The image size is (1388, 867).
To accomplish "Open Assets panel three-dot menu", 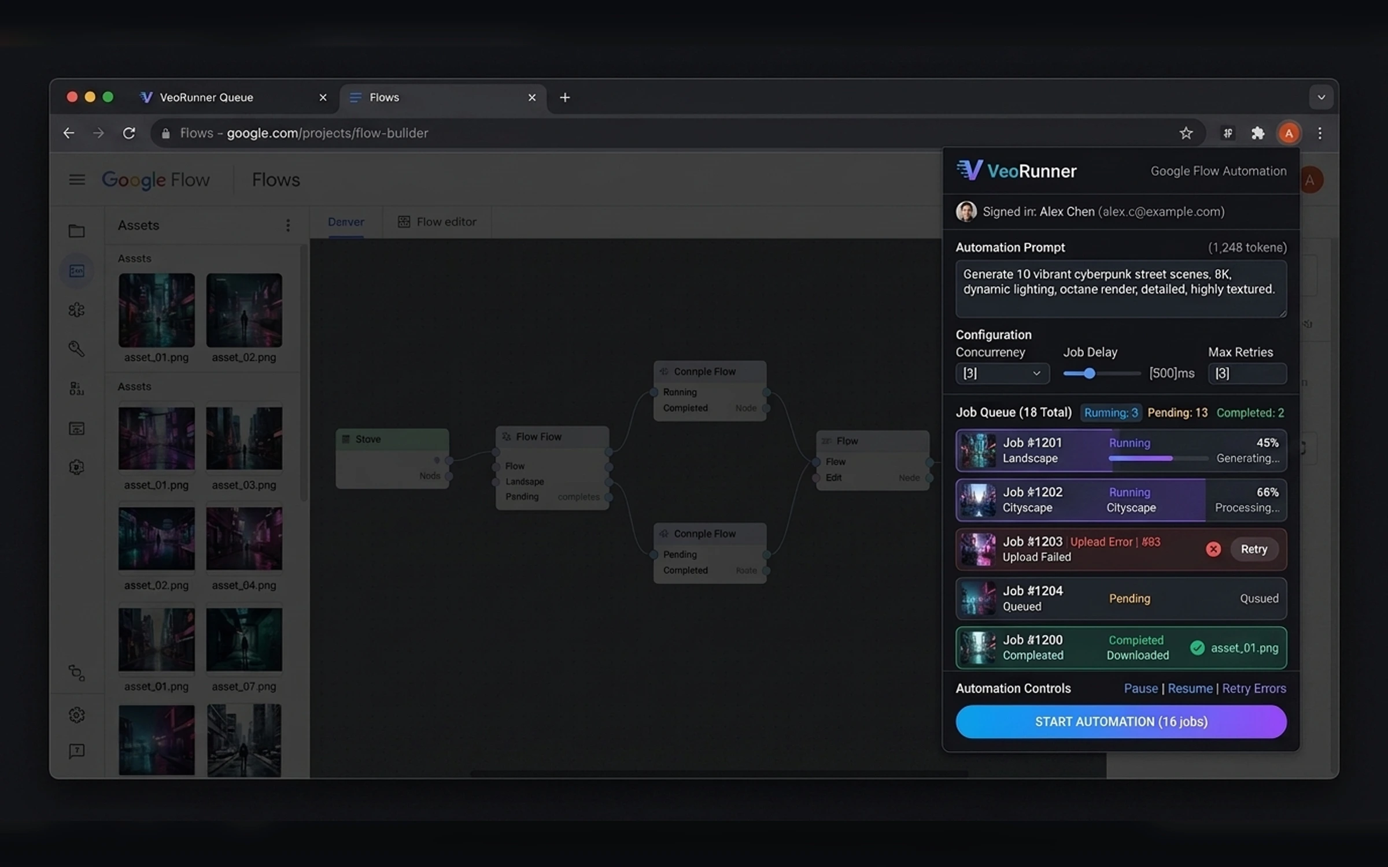I will click(288, 225).
